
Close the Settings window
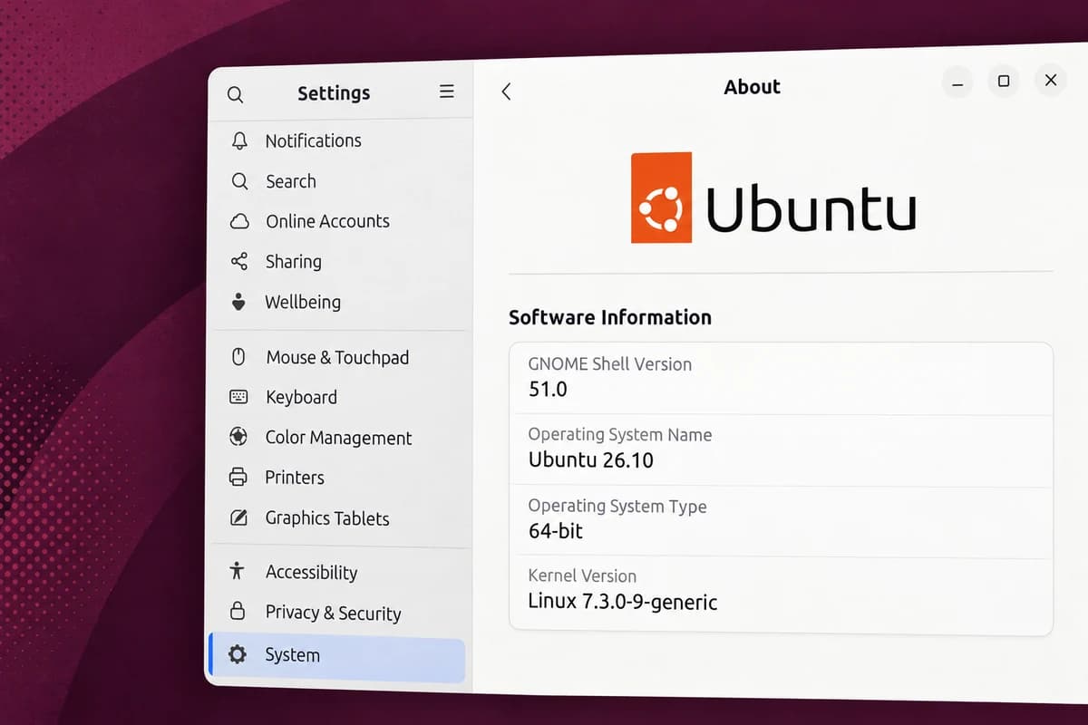pyautogui.click(x=1051, y=81)
